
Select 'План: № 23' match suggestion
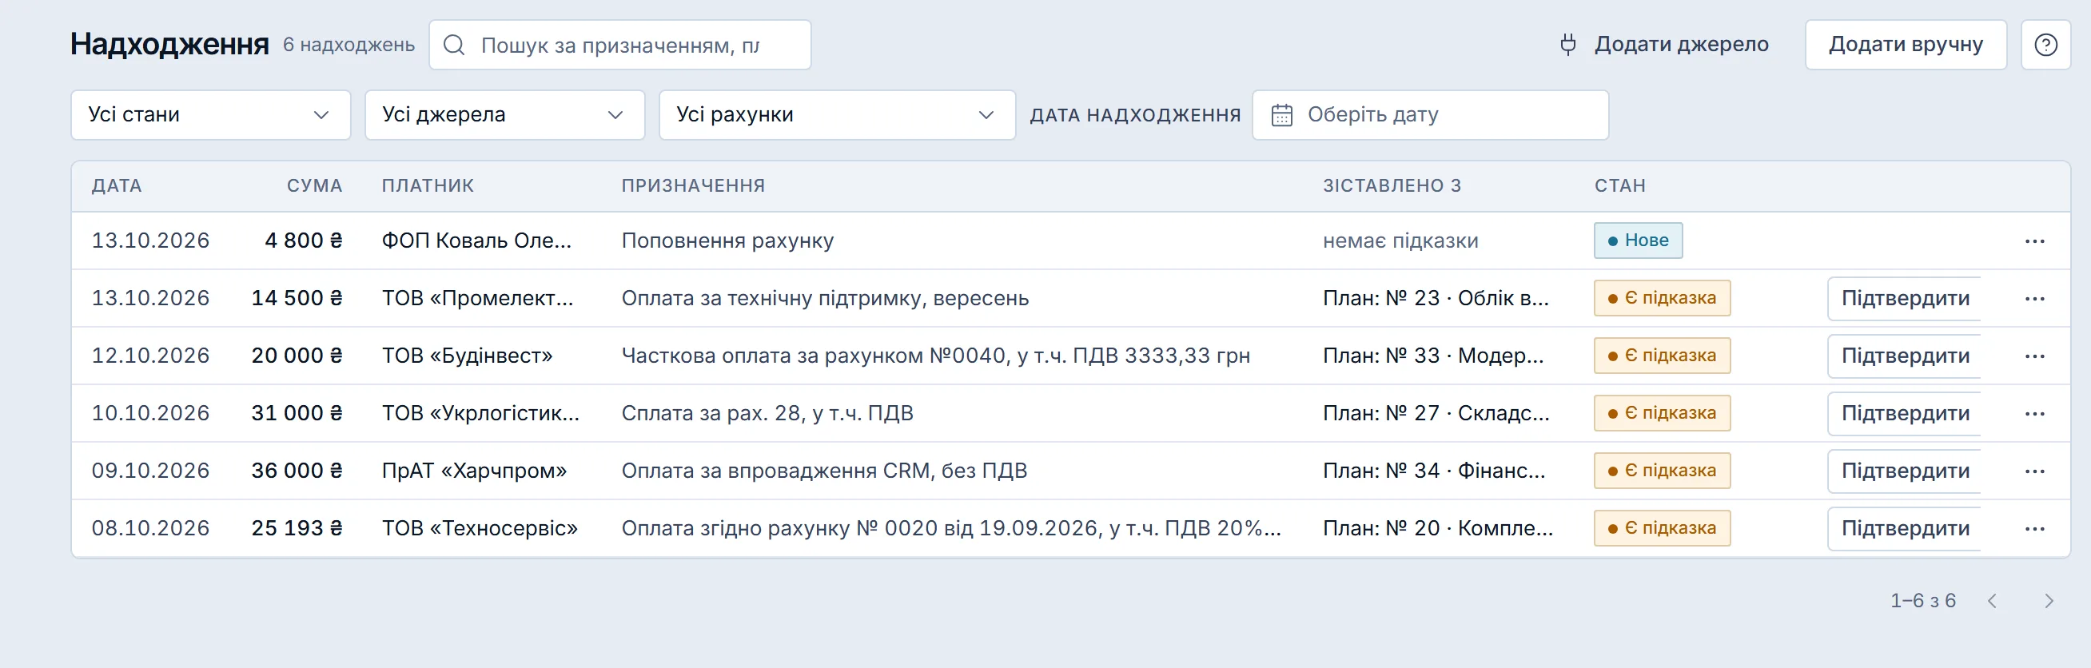tap(1436, 299)
